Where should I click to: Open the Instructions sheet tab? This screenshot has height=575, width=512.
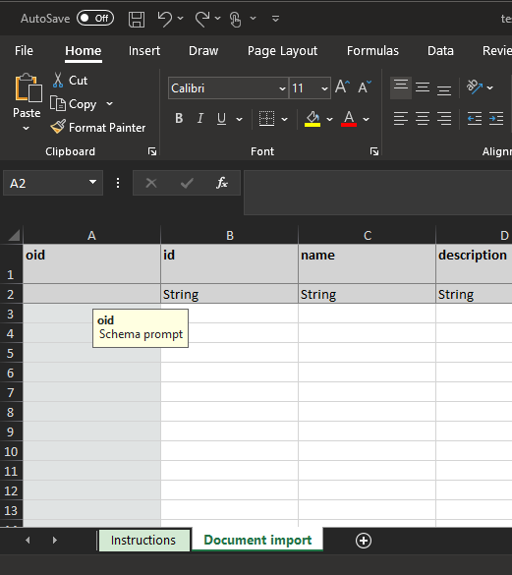click(x=143, y=540)
